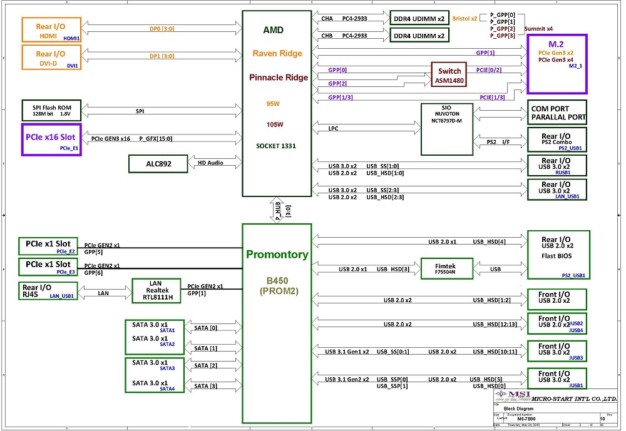The width and height of the screenshot is (626, 431).
Task: Click the Switch ASM1480 block
Action: coord(449,76)
